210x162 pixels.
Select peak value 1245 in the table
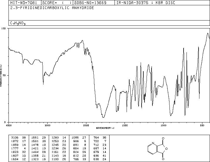(x=55, y=145)
